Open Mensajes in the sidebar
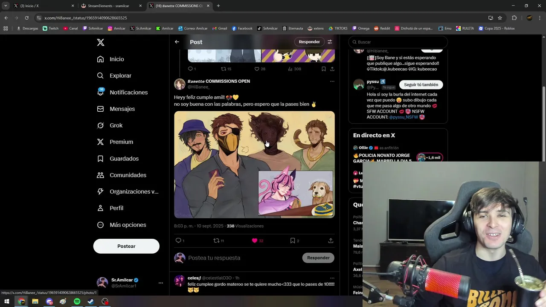 [116, 109]
